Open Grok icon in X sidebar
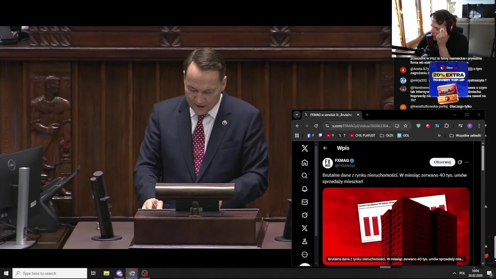The image size is (496, 279). click(305, 215)
